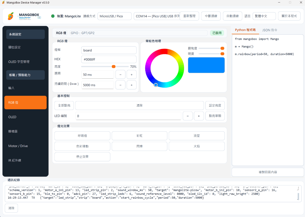Open the OLED sidebar page

[x=26, y=117]
